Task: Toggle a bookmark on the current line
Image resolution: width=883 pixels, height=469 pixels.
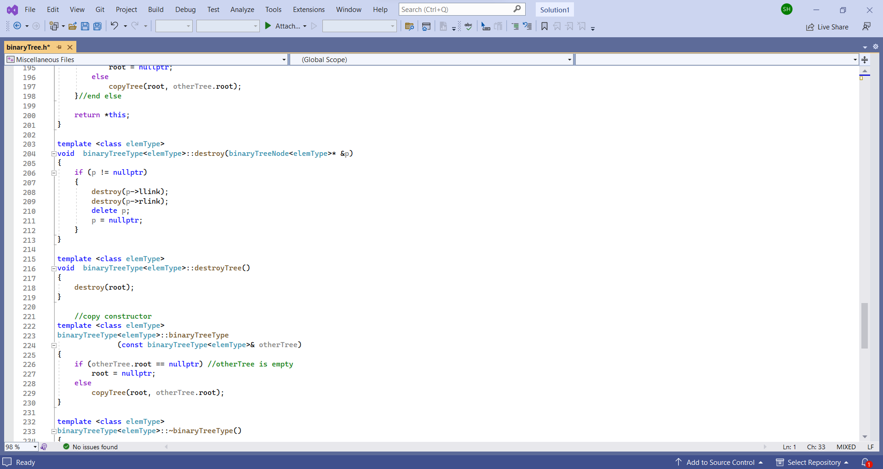Action: (x=544, y=26)
